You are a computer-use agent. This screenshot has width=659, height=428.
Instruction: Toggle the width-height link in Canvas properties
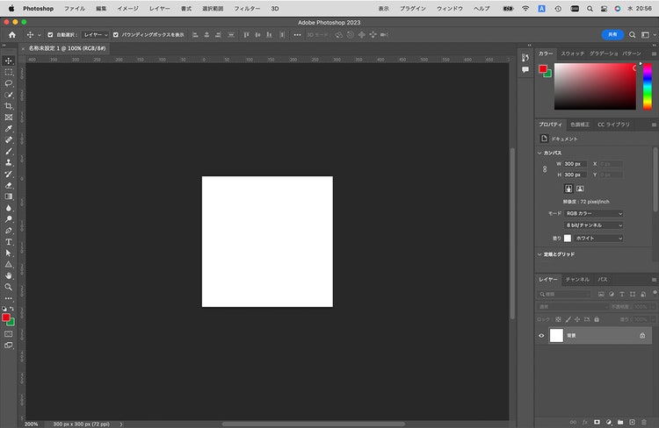pyautogui.click(x=545, y=169)
